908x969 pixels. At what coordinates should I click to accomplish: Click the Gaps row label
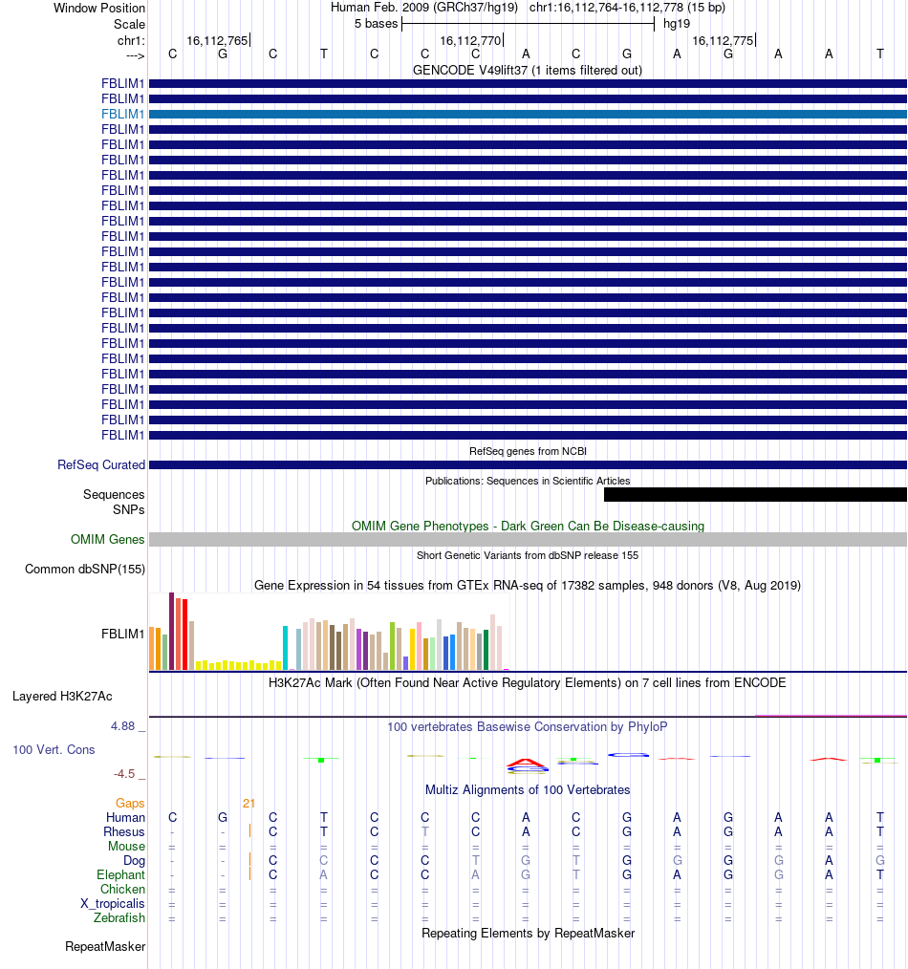(x=130, y=803)
